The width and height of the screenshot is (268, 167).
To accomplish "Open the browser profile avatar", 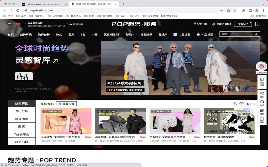I will pyautogui.click(x=257, y=10).
